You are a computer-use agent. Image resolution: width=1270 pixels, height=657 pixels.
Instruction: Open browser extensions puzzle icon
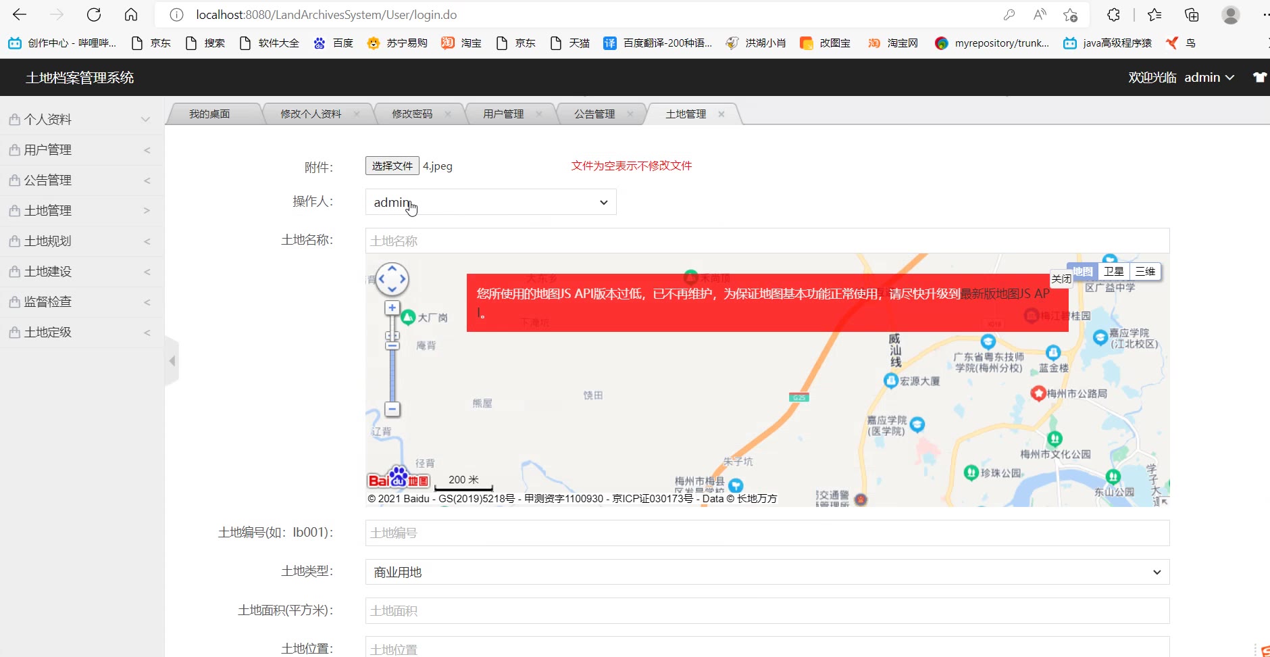point(1113,15)
